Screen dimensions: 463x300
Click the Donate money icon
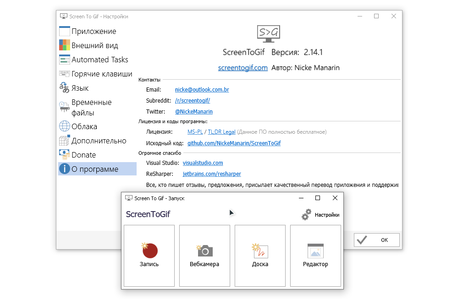(64, 154)
